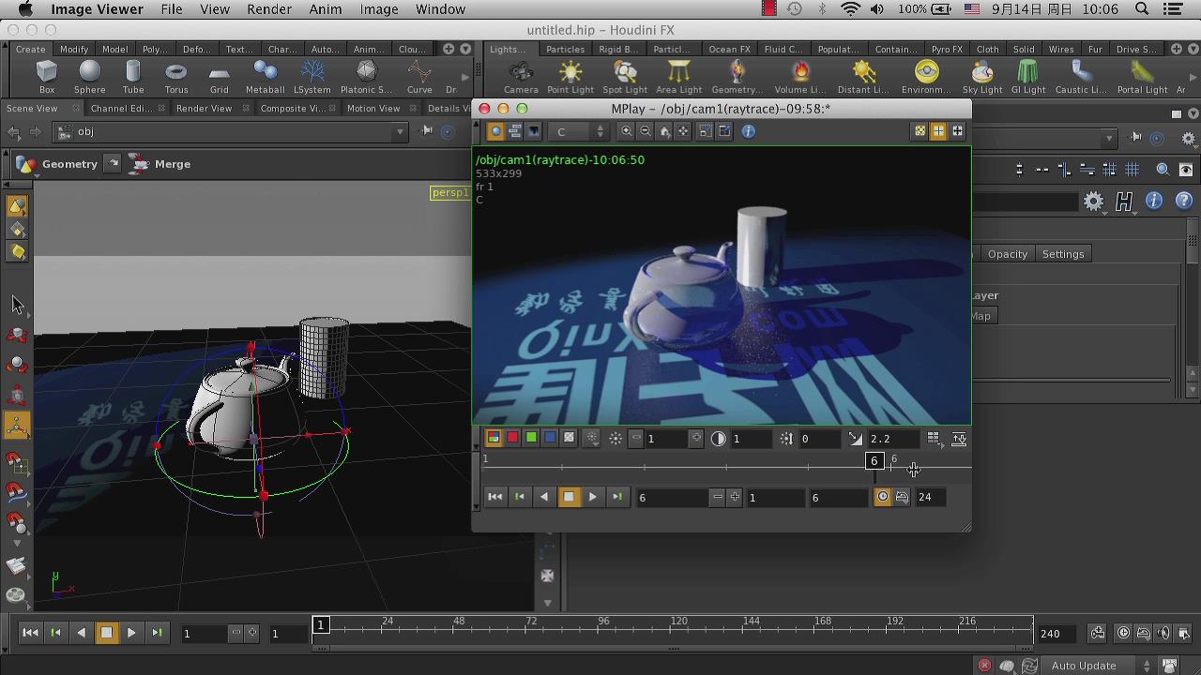Open the Anim menu
The height and width of the screenshot is (675, 1201).
[326, 9]
